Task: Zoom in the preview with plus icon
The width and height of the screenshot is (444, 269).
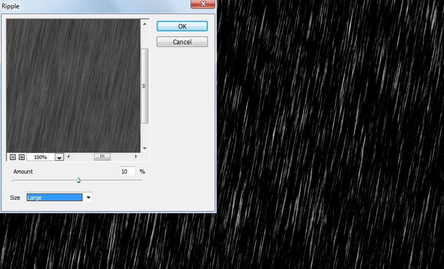Action: (21, 157)
